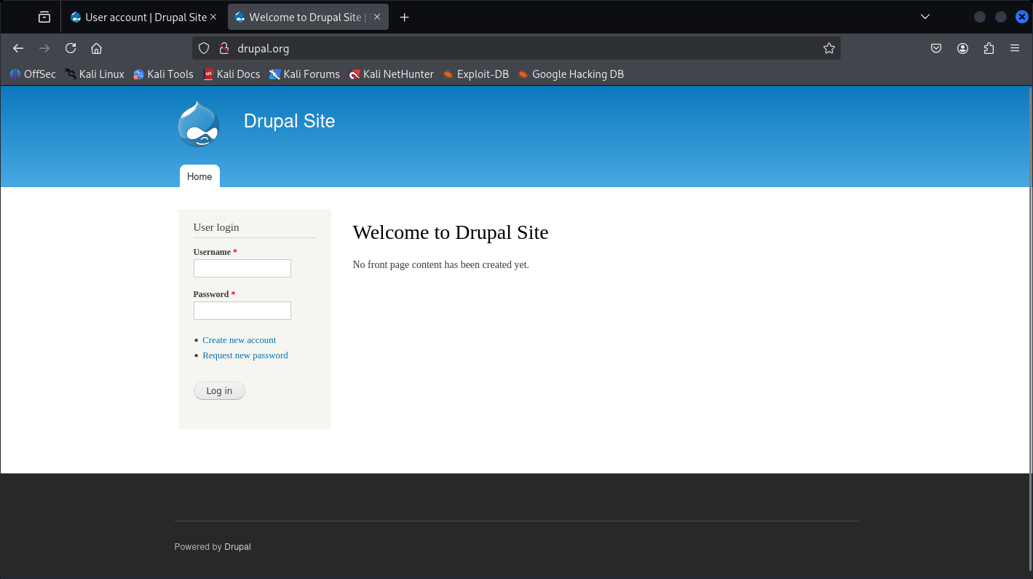This screenshot has width=1033, height=579.
Task: Click the Request new password link
Action: point(245,355)
